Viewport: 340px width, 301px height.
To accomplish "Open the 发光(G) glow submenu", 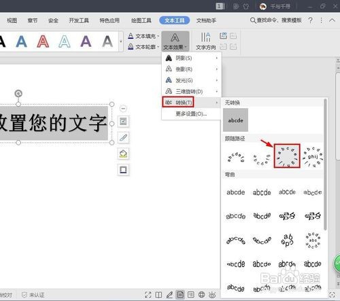I will point(191,80).
